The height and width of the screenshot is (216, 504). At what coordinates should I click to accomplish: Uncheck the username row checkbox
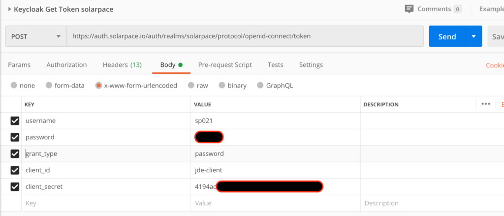click(x=15, y=121)
